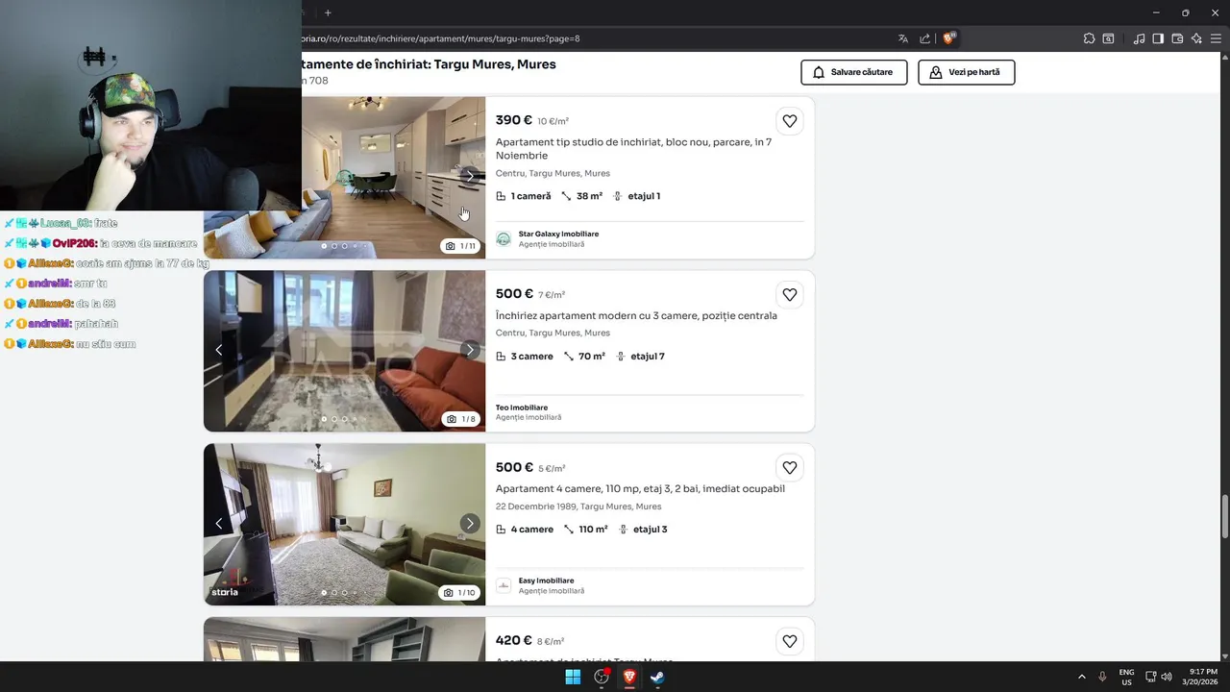This screenshot has height=692, width=1230.
Task: Click the 420 € price text
Action: coord(514,640)
